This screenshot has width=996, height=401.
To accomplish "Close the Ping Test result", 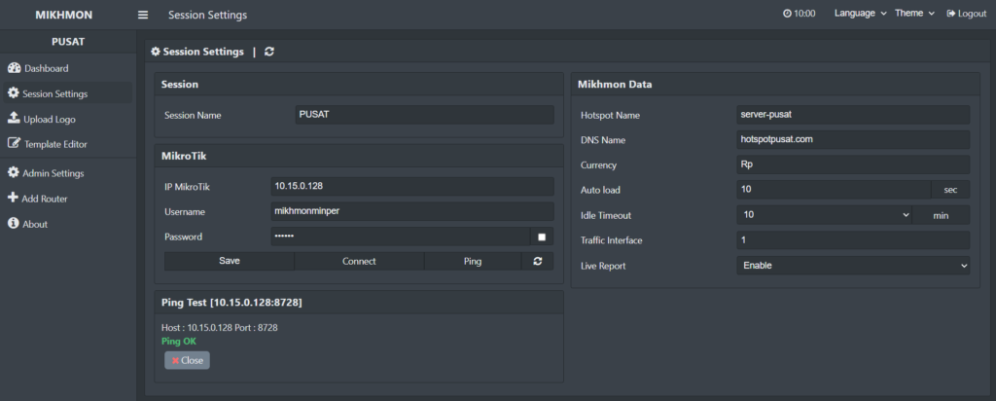I will click(x=187, y=360).
